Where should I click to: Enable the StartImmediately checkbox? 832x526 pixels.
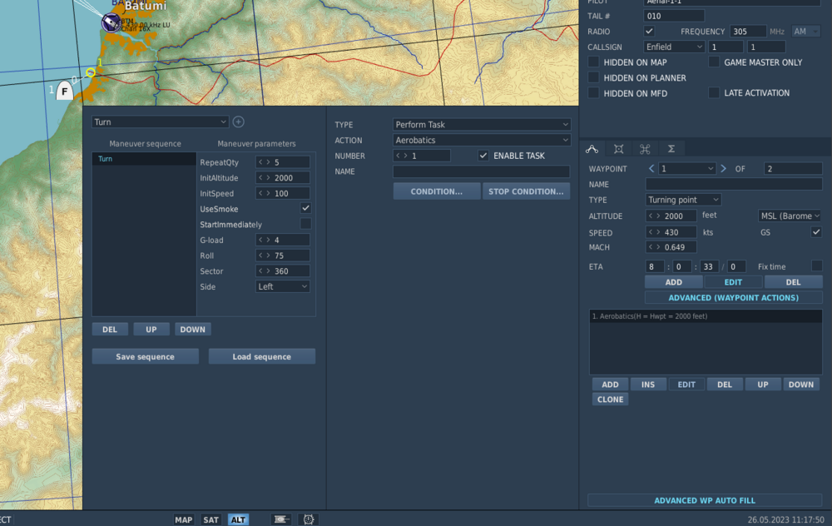tap(305, 224)
